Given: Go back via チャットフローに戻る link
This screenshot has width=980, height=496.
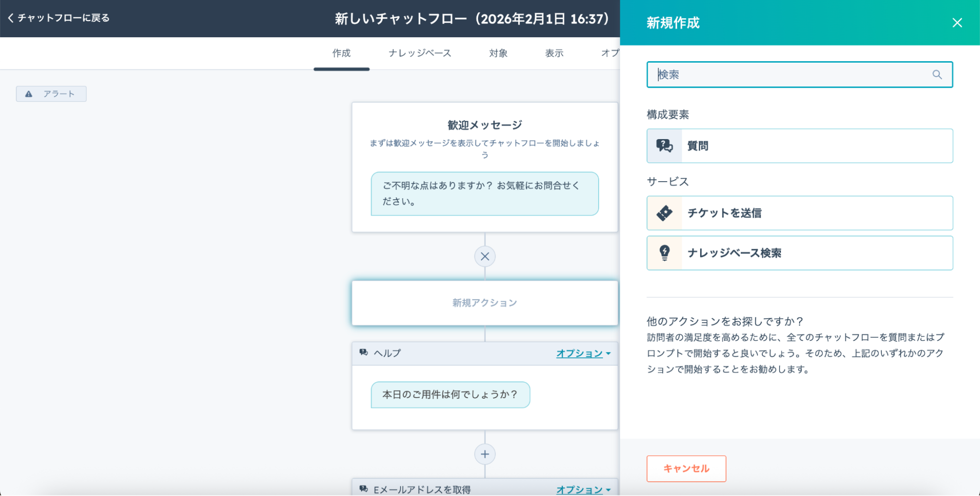Looking at the screenshot, I should click(x=59, y=18).
